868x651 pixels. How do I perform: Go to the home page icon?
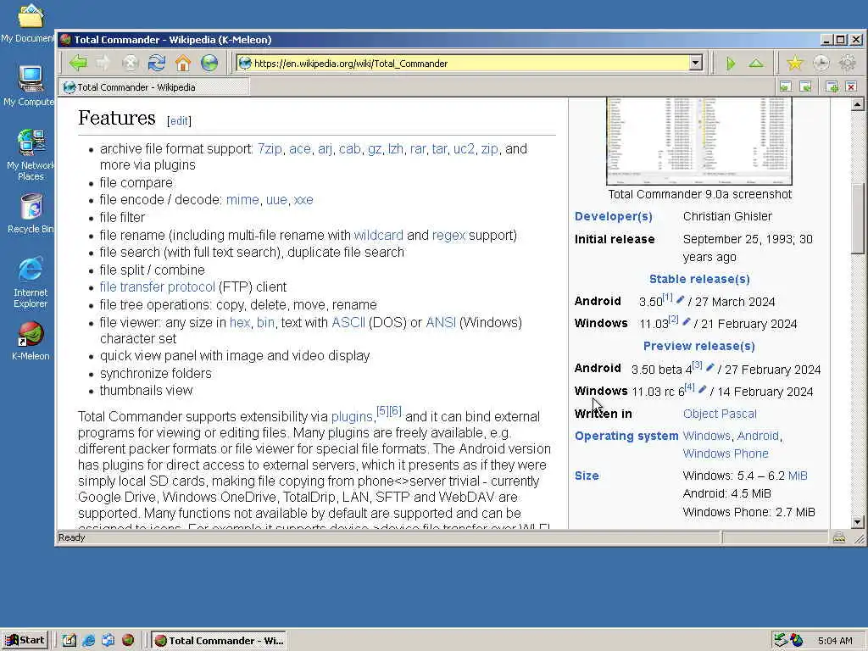click(183, 63)
